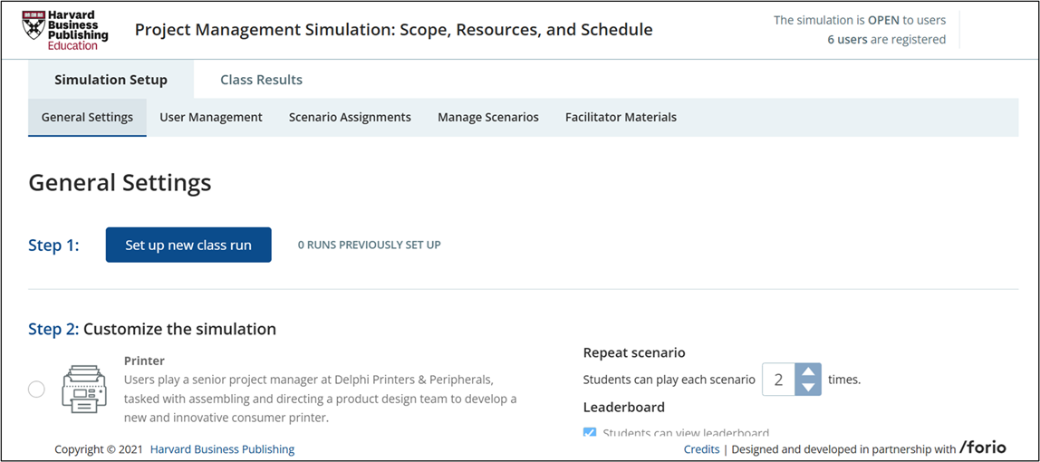Click the 6 users registered text
Viewport: 1040px width, 462px height.
point(885,40)
